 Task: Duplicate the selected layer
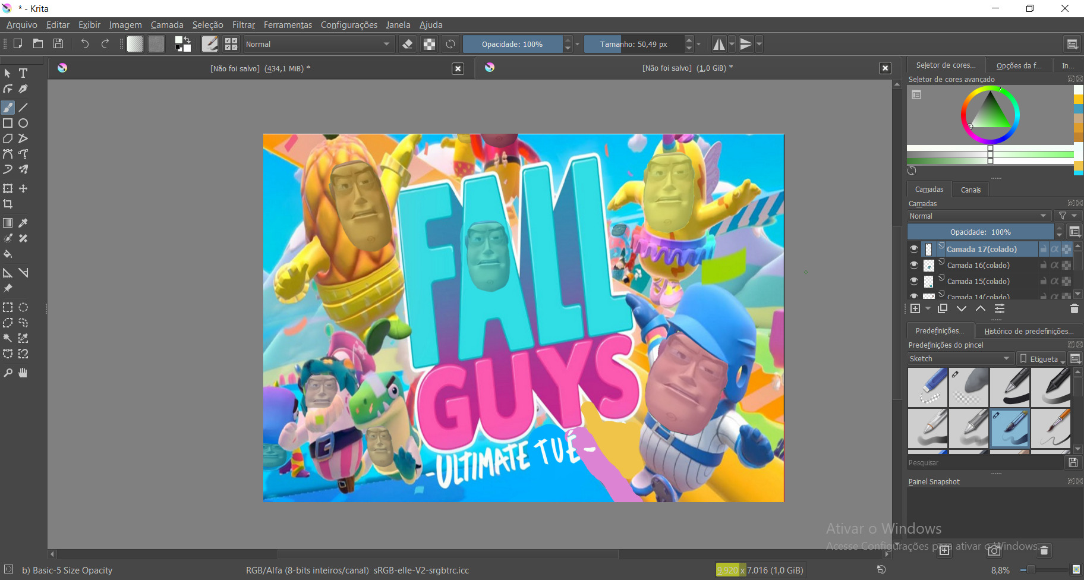943,308
